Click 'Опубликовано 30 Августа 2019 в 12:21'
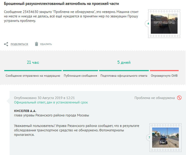This screenshot has height=155, width=186. click(x=44, y=98)
